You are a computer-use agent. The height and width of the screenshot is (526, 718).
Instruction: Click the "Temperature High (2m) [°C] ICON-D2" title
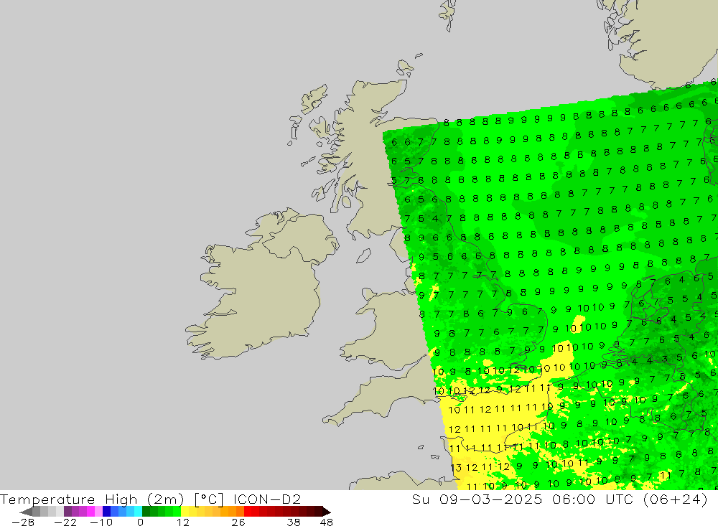coord(150,499)
